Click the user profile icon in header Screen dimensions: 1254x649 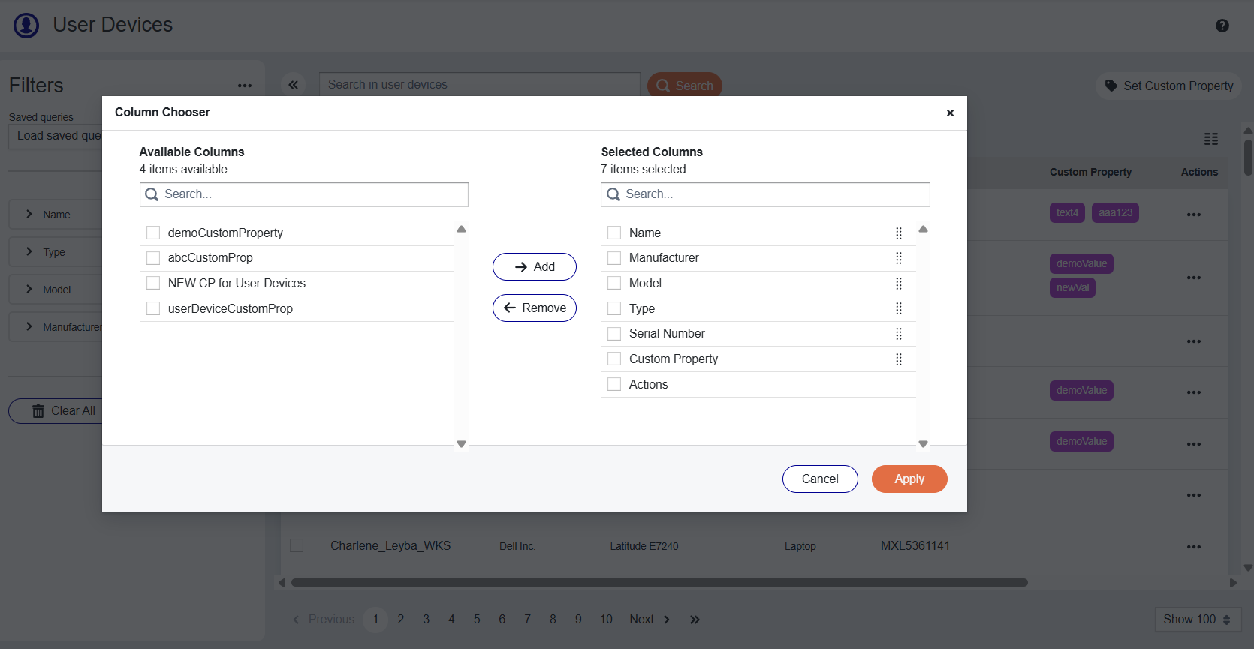26,26
